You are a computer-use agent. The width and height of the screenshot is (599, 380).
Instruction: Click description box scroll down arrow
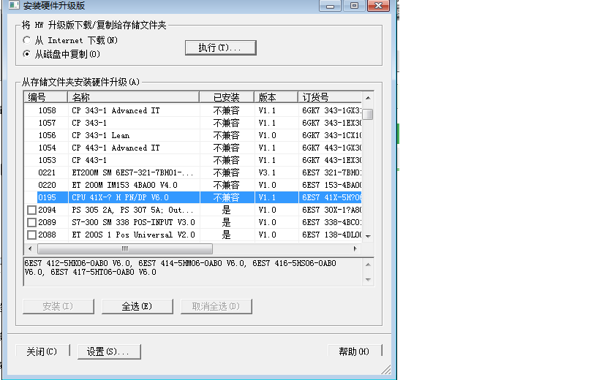click(x=368, y=280)
